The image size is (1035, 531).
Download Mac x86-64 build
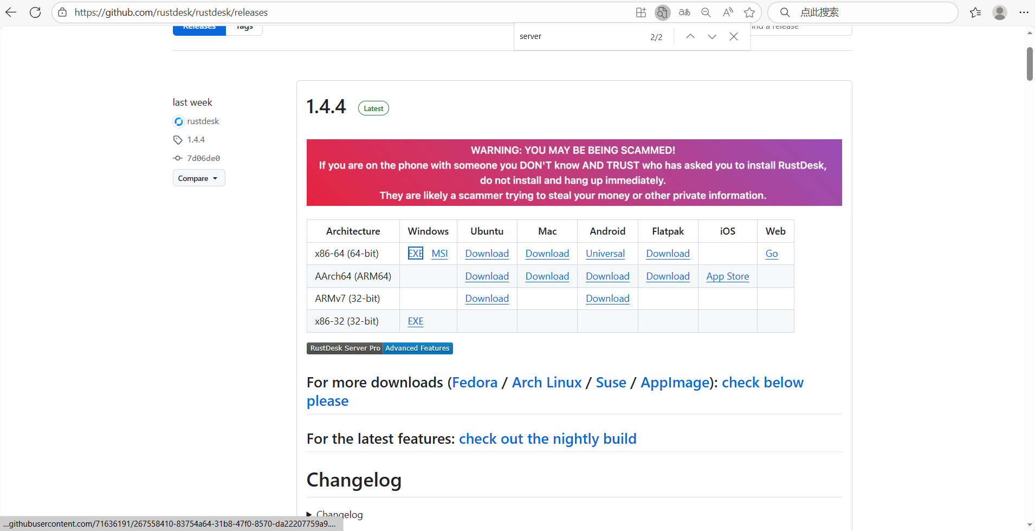click(x=547, y=254)
